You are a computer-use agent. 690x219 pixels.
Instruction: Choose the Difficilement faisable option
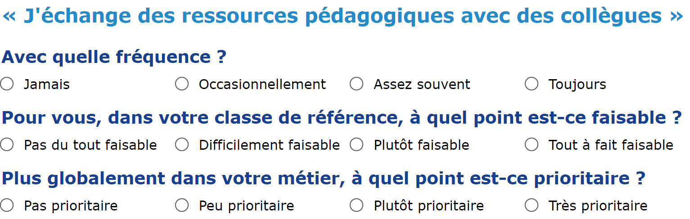point(182,144)
